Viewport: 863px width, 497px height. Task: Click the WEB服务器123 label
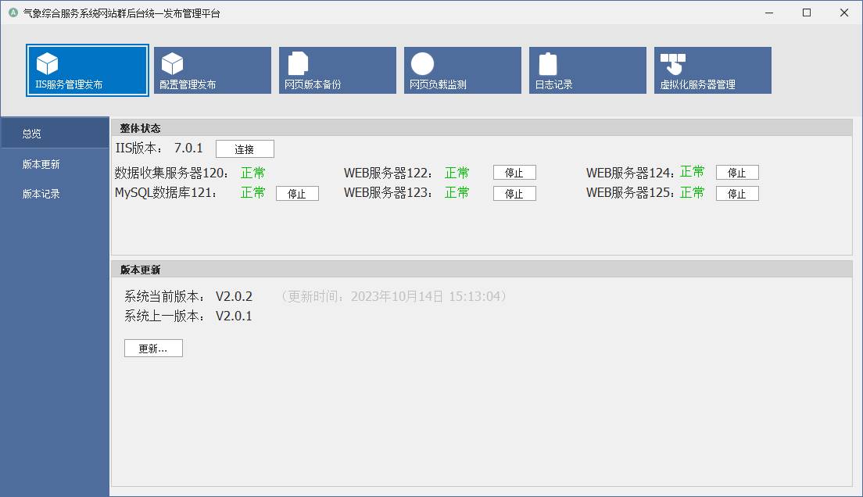(x=388, y=193)
